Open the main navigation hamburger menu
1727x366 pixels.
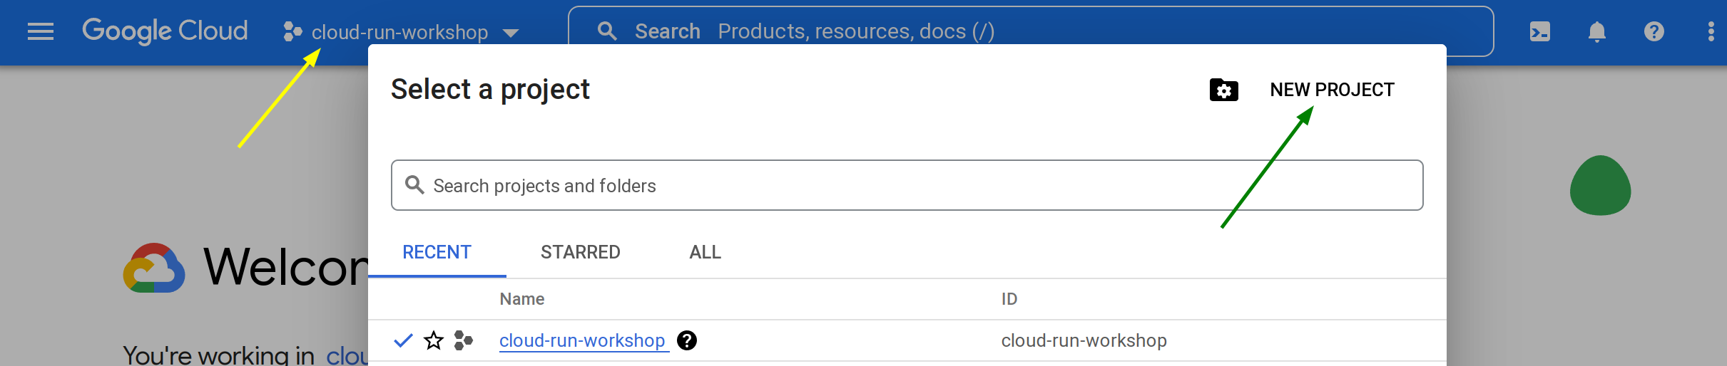(41, 31)
